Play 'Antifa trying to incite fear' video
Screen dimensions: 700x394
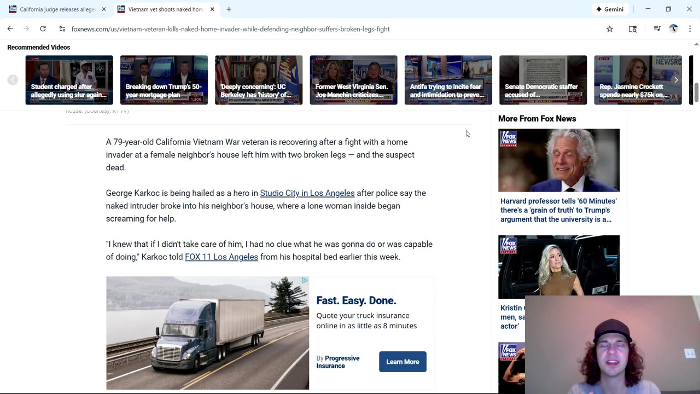448,80
